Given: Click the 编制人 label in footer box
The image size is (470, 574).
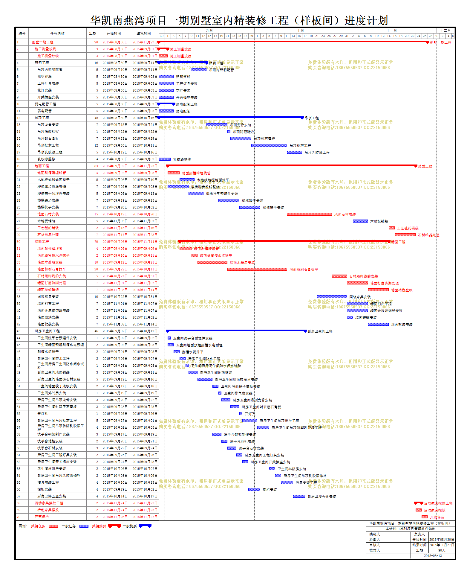Looking at the screenshot, I should (375, 534).
